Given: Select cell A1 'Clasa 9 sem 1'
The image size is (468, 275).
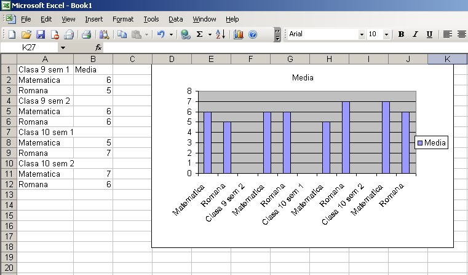Looking at the screenshot, I should [x=45, y=69].
